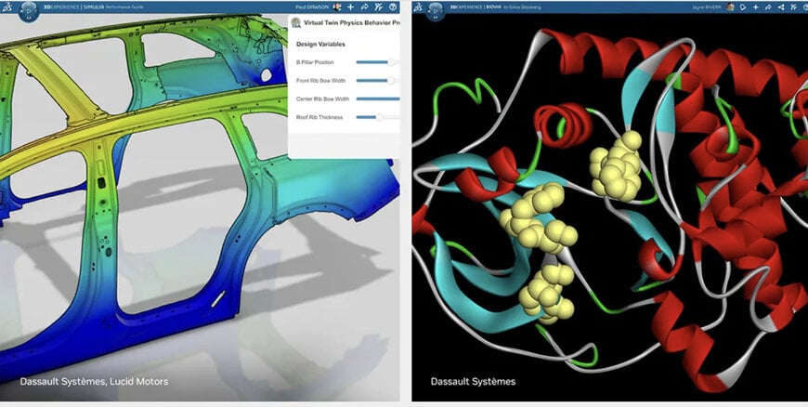Click the tag icon in BIOVIA top bar
Viewport: 808px width, 407px height.
tap(742, 7)
